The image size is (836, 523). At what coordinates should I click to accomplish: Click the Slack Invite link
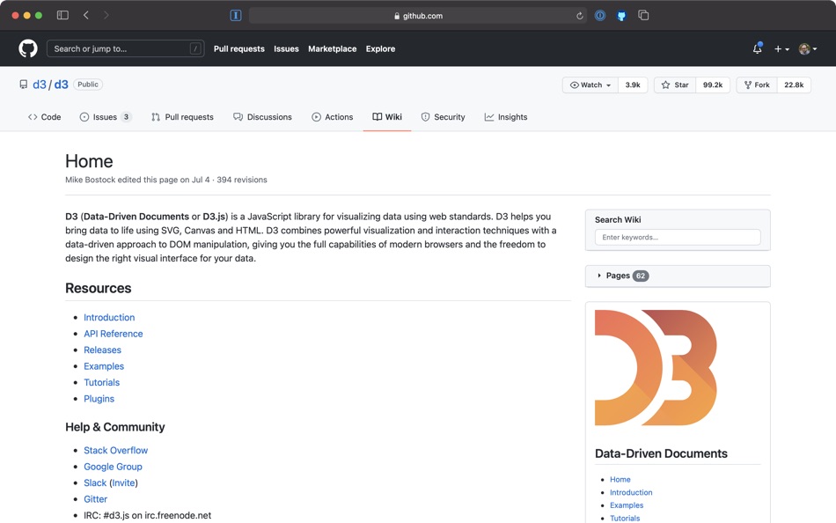point(123,483)
